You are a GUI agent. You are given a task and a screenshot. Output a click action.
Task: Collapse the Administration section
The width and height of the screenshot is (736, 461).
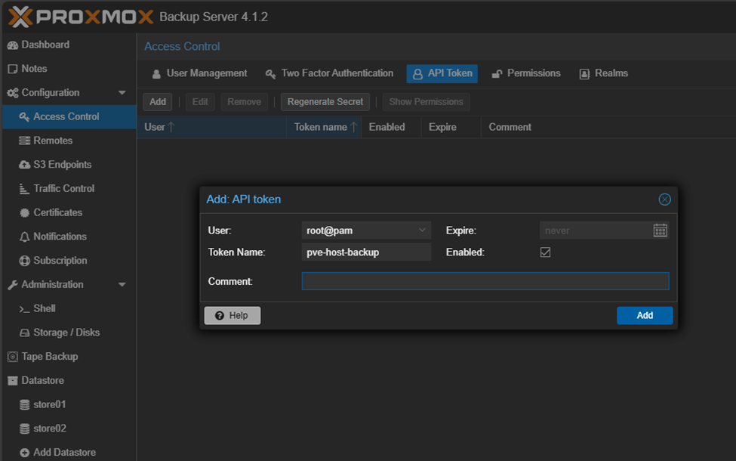[122, 285]
